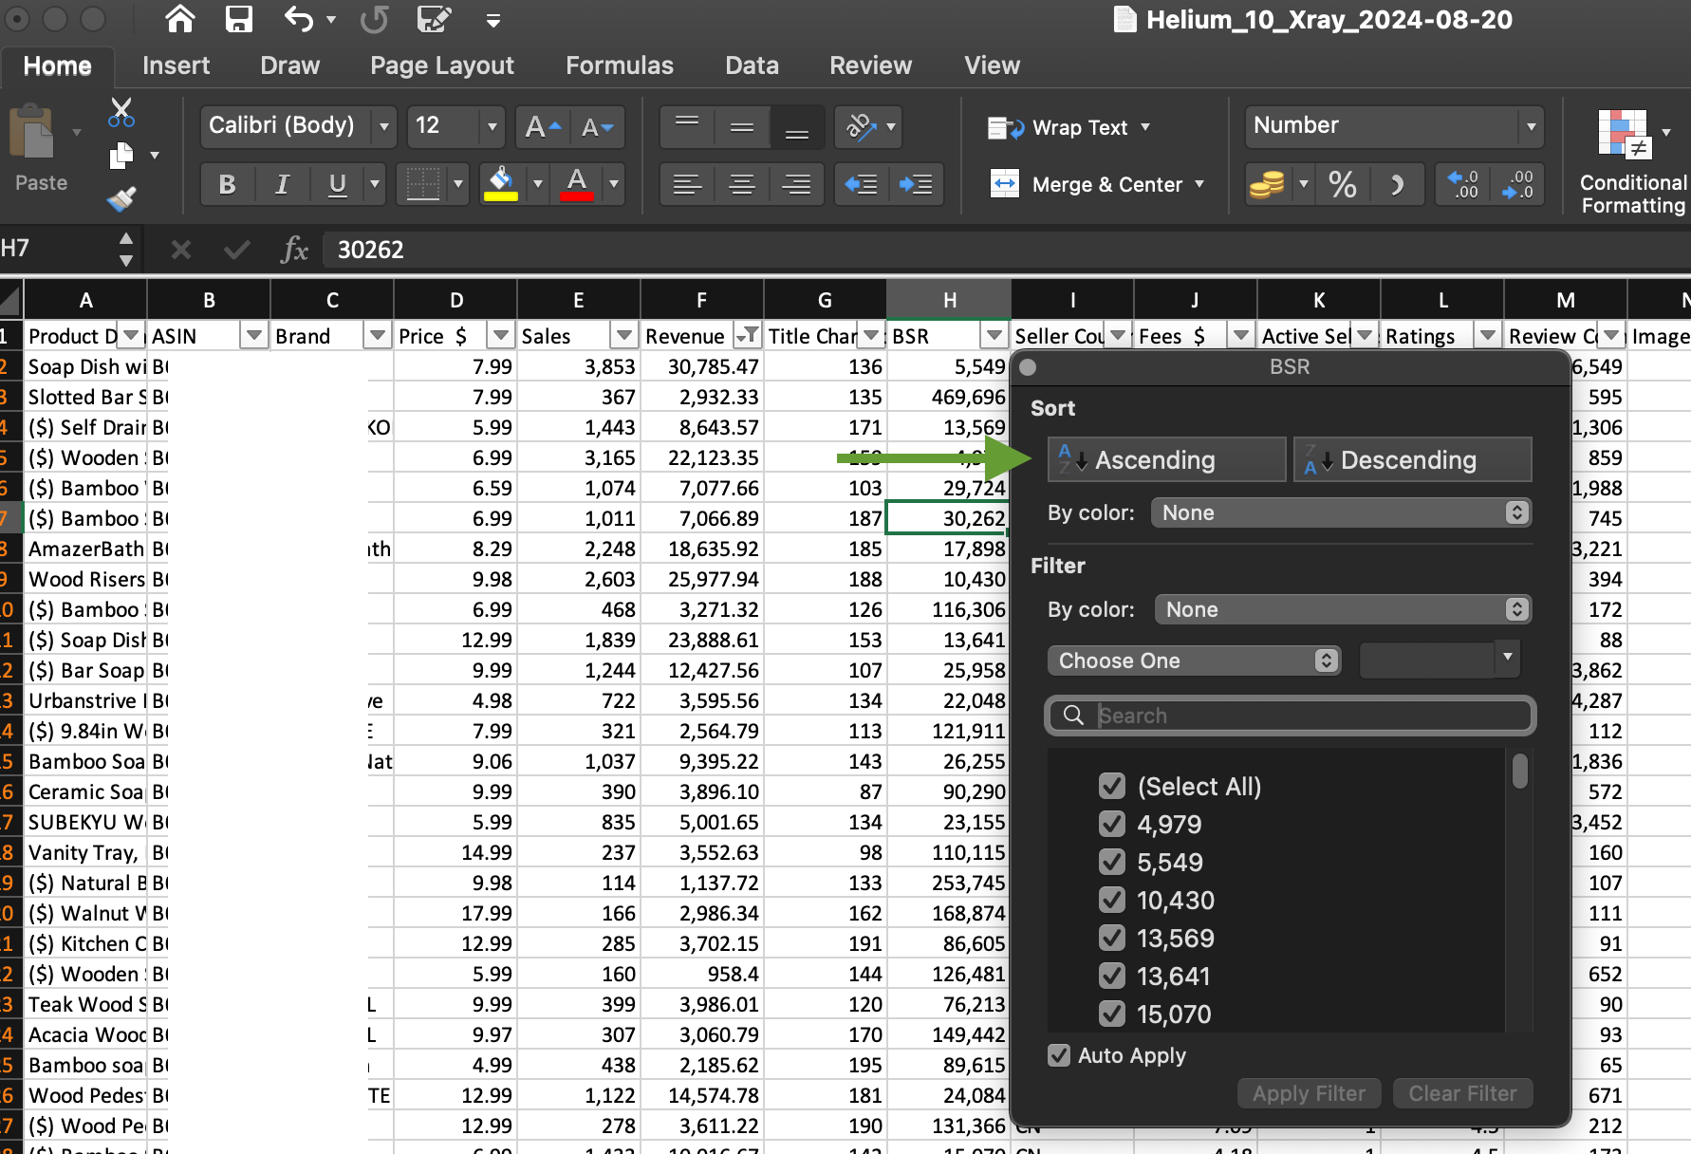Uncheck the 13,641 filter value
Image resolution: width=1691 pixels, height=1154 pixels.
(1112, 976)
